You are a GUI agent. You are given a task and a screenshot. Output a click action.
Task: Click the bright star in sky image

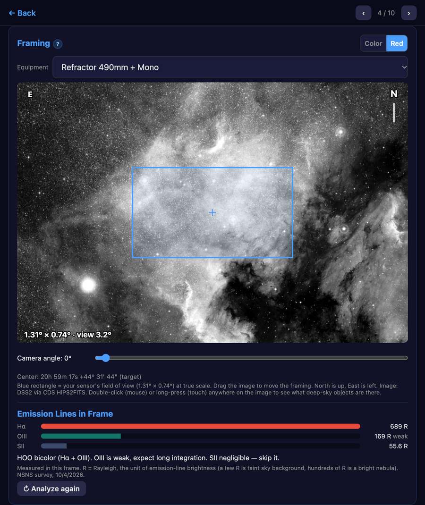[88, 285]
